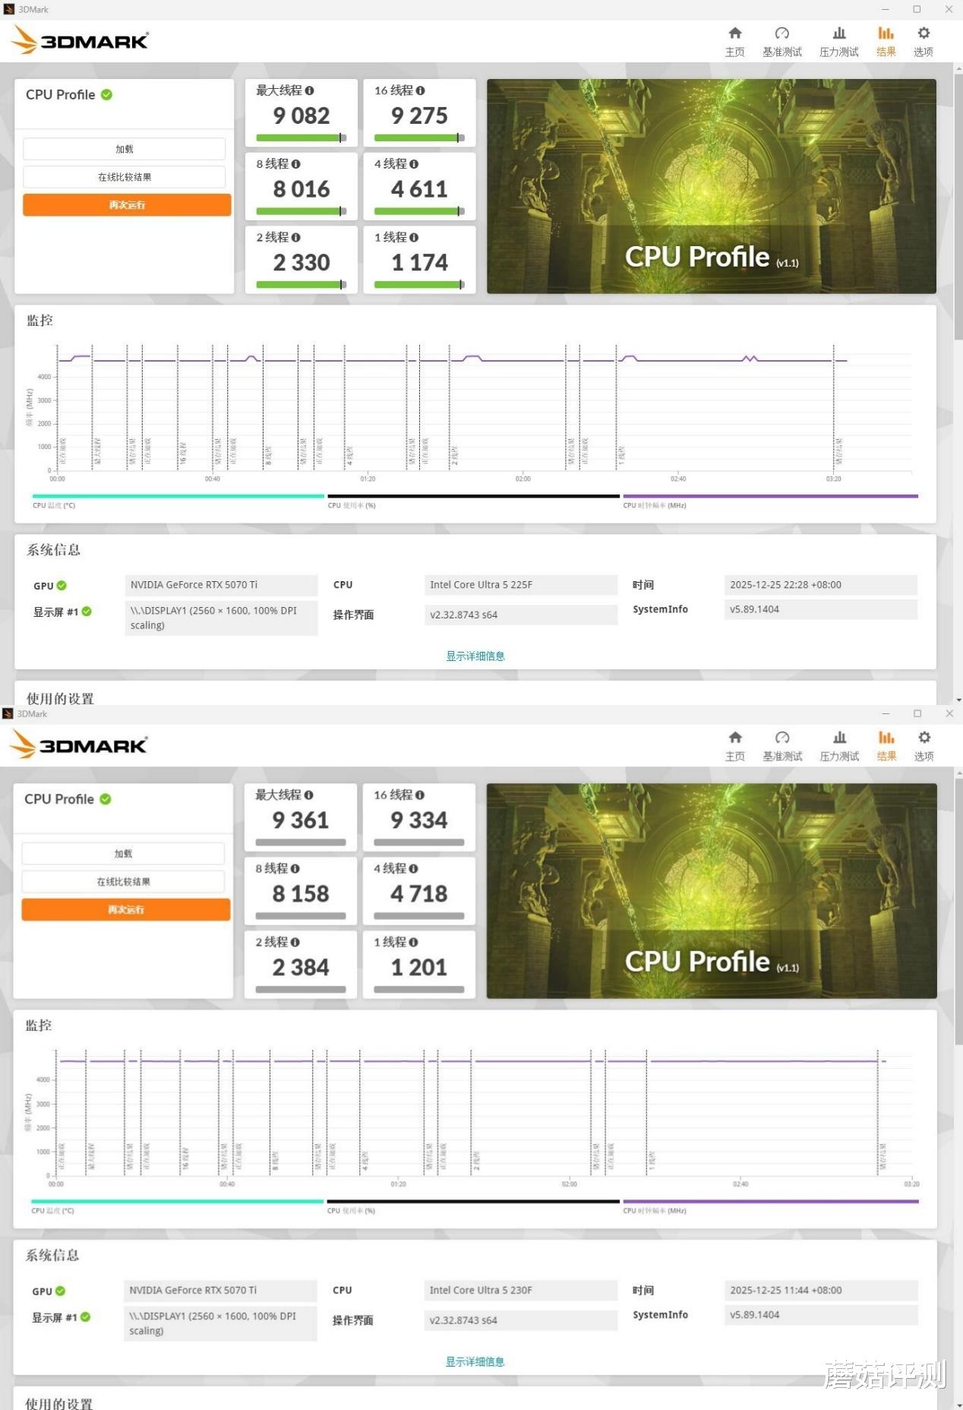
Task: Click 监控 heading in 230F window
Action: click(x=39, y=1026)
